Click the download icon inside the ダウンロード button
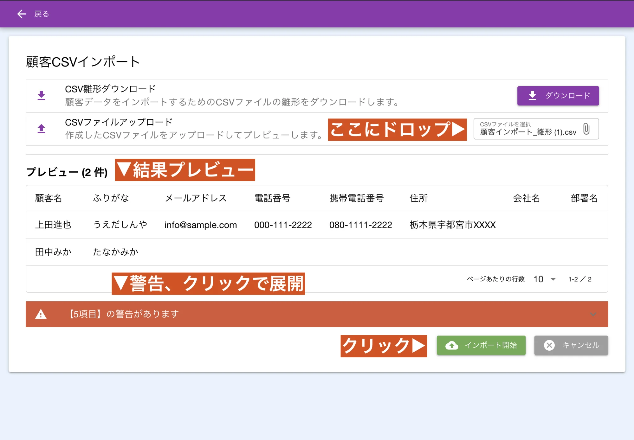The height and width of the screenshot is (440, 634). (x=532, y=95)
